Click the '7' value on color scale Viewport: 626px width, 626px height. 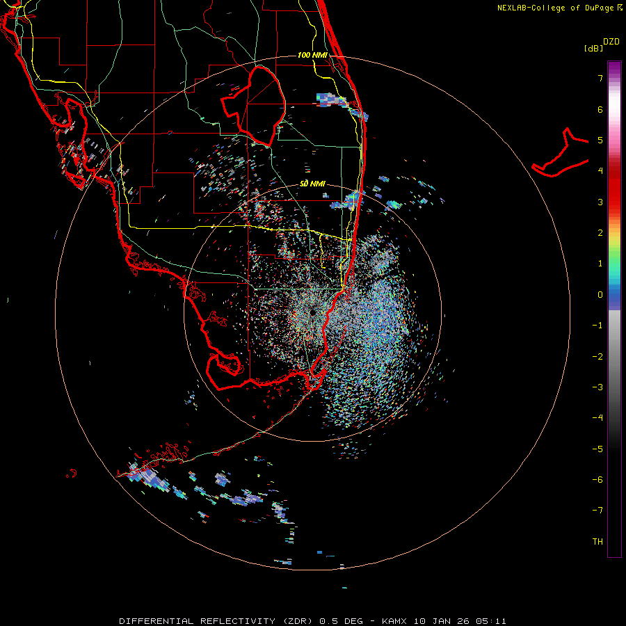point(600,78)
